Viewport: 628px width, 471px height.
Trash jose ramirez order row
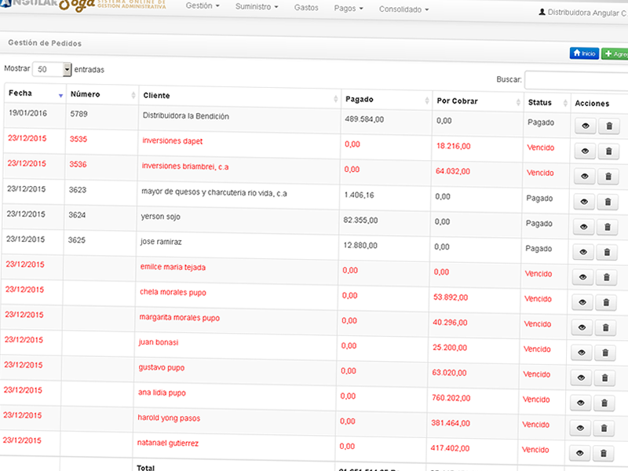(x=608, y=253)
